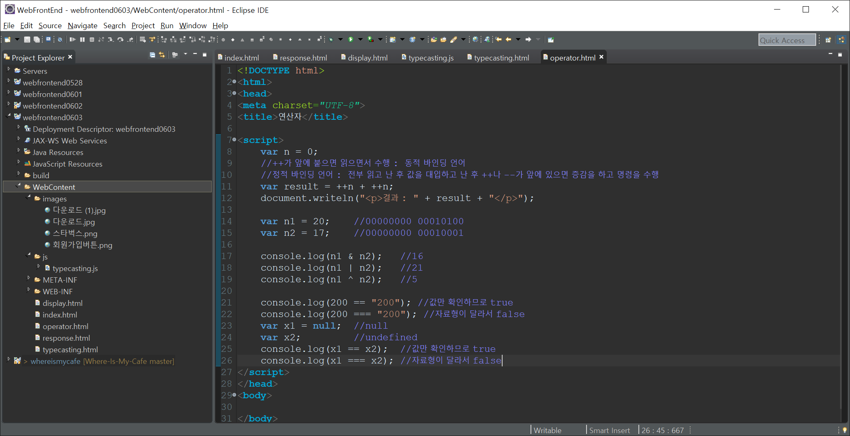Click the Last Edit Location arrow icon
This screenshot has height=436, width=850.
(498, 40)
